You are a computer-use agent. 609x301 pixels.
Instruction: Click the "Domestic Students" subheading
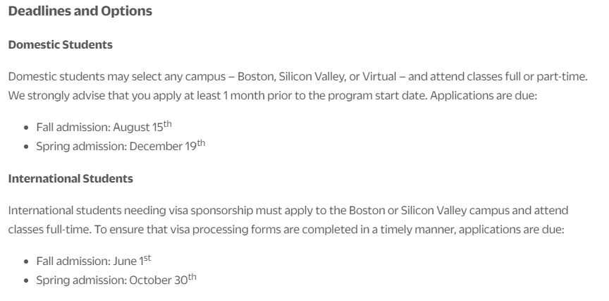(60, 44)
